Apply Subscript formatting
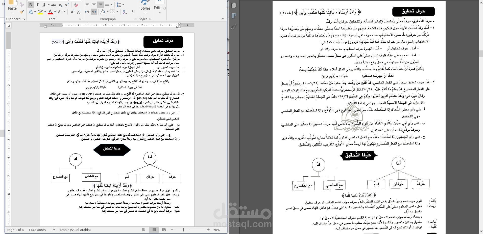 (60, 5)
